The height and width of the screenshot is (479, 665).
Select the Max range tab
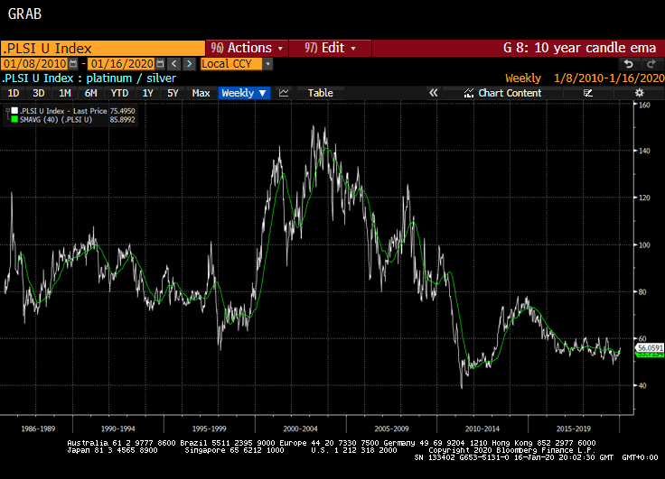[x=201, y=93]
